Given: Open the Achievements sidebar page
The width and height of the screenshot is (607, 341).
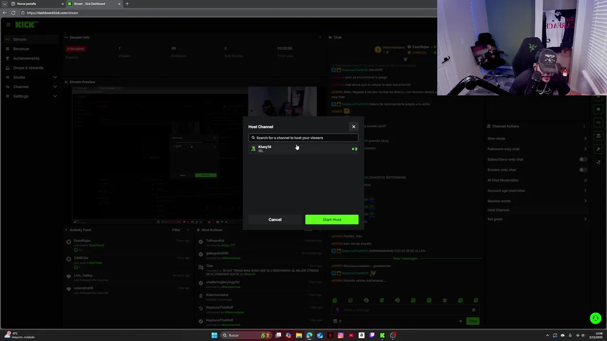Looking at the screenshot, I should pyautogui.click(x=31, y=58).
